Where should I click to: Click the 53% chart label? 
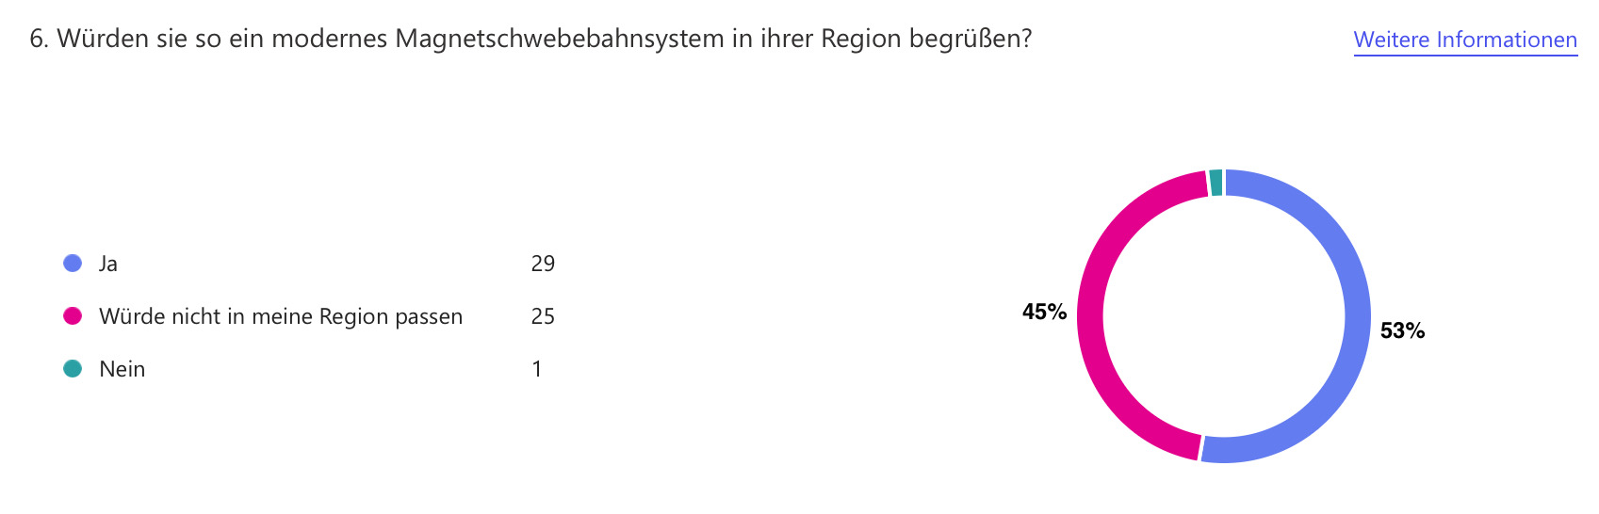tap(1402, 330)
